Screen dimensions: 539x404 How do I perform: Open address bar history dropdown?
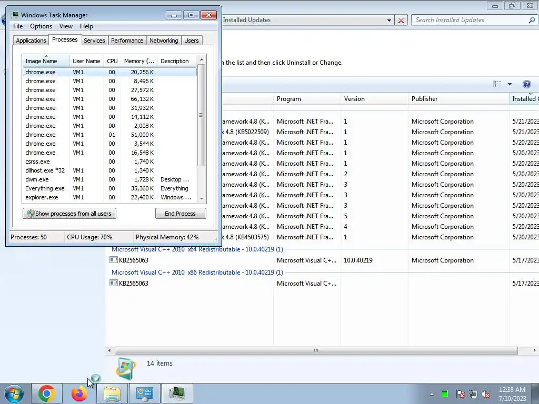click(389, 21)
